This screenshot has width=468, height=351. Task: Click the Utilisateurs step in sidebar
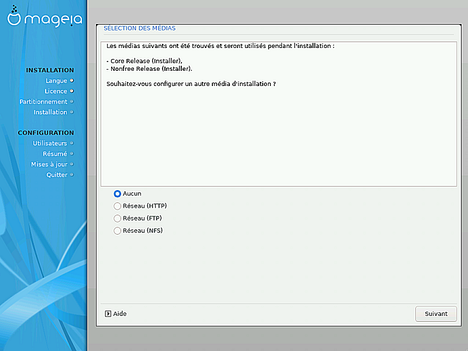[x=50, y=143]
